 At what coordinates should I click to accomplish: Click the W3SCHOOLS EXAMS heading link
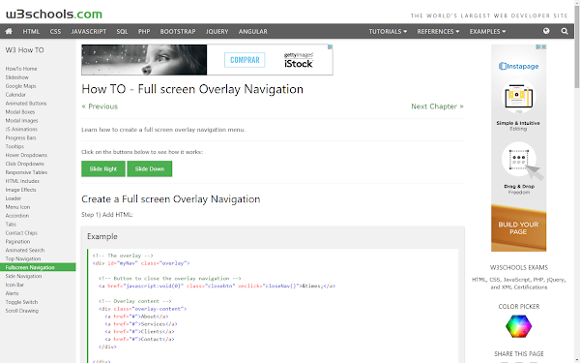coord(518,267)
